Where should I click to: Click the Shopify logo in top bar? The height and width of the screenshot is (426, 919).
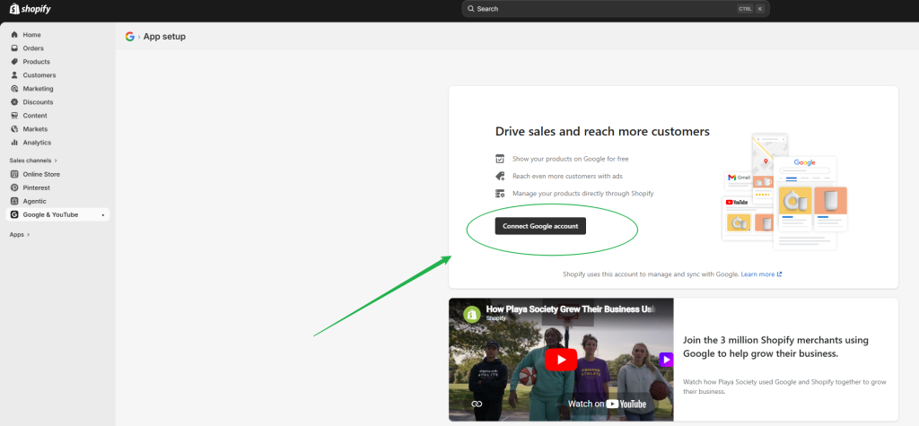pos(30,9)
